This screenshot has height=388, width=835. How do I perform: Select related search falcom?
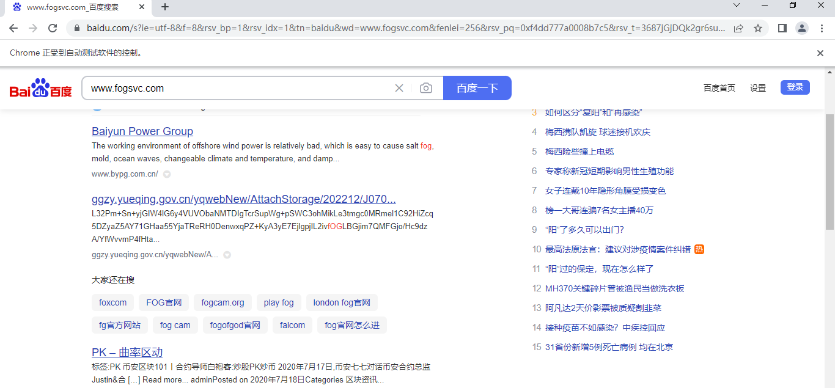tap(293, 325)
